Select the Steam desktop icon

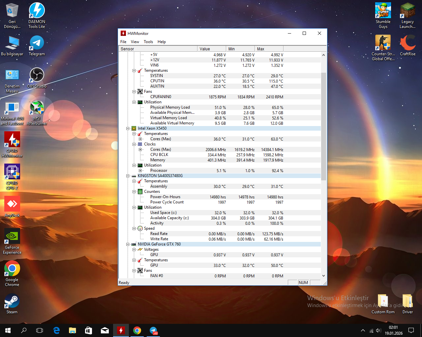(x=12, y=303)
